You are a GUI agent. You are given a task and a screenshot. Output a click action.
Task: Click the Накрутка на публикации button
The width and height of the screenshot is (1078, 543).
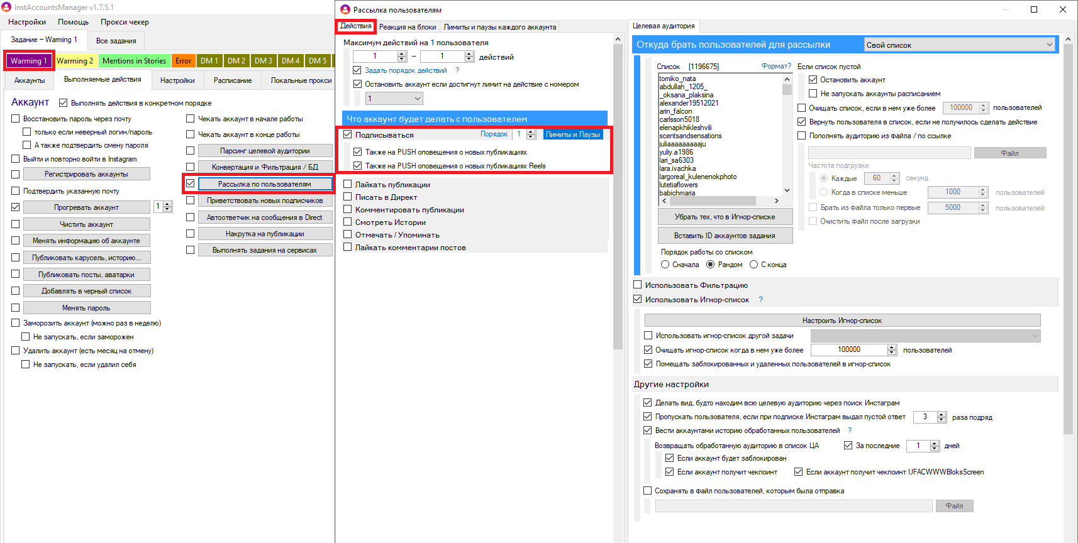[265, 234]
